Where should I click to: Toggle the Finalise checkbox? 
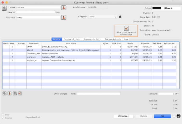click(x=3, y=118)
